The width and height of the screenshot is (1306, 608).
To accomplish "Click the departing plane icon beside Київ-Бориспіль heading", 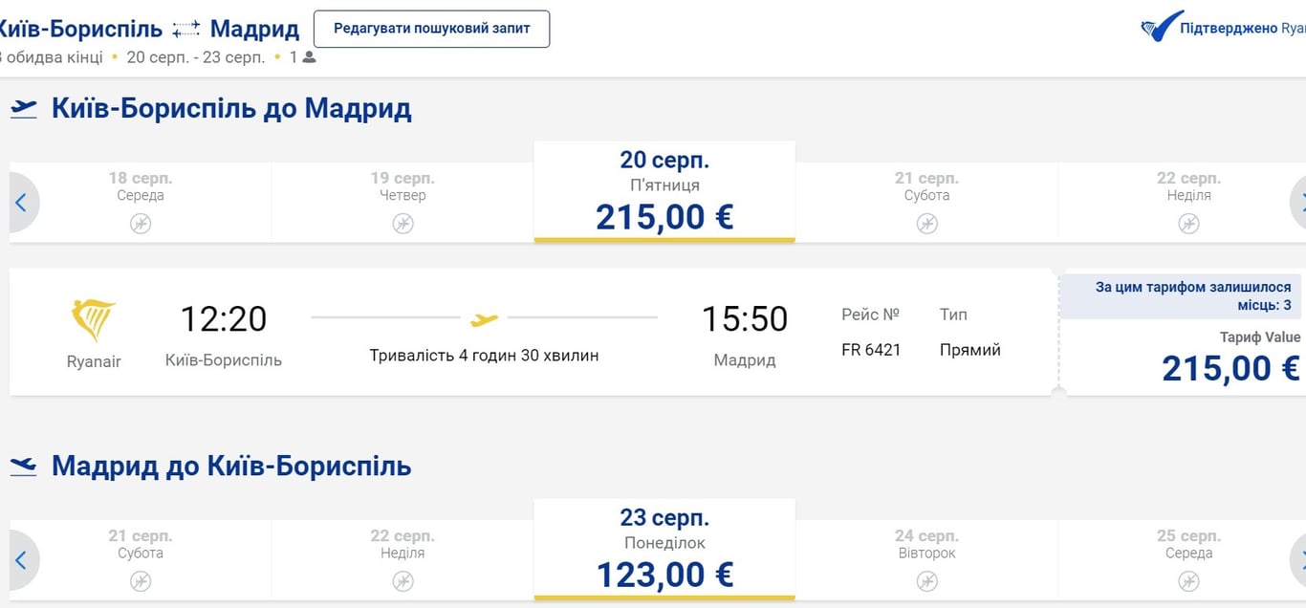I will pyautogui.click(x=24, y=109).
